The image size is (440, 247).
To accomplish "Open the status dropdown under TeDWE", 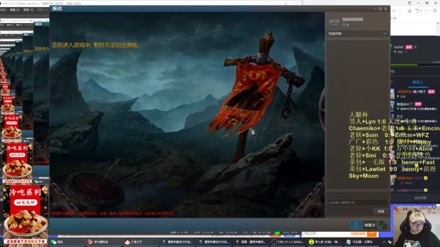I will point(406,52).
